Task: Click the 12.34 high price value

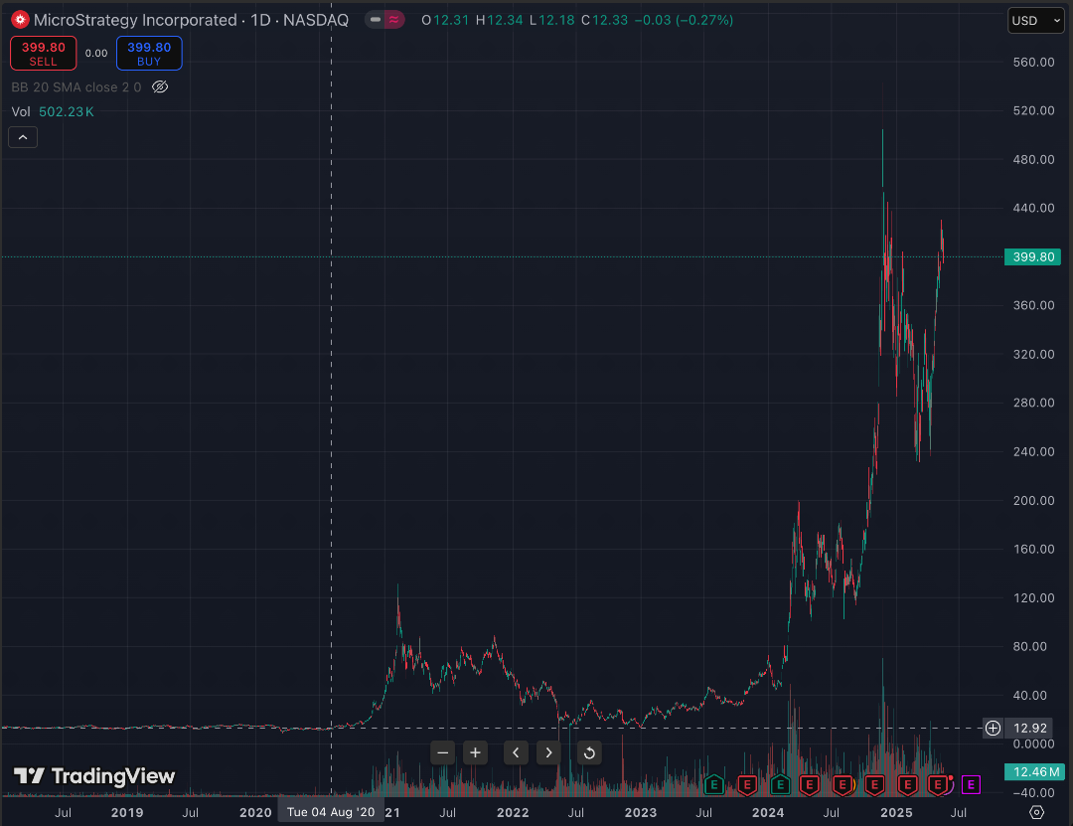Action: tap(505, 20)
